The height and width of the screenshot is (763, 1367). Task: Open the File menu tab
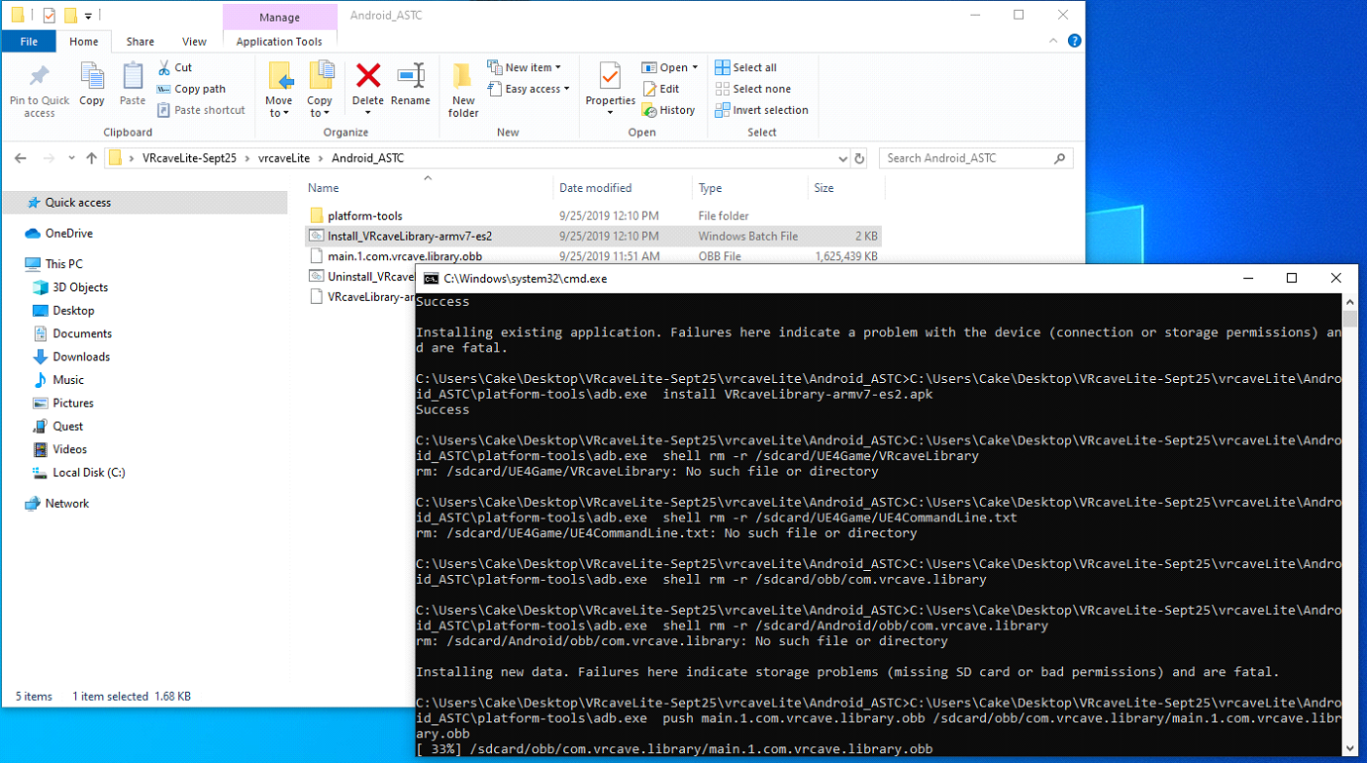tap(29, 42)
